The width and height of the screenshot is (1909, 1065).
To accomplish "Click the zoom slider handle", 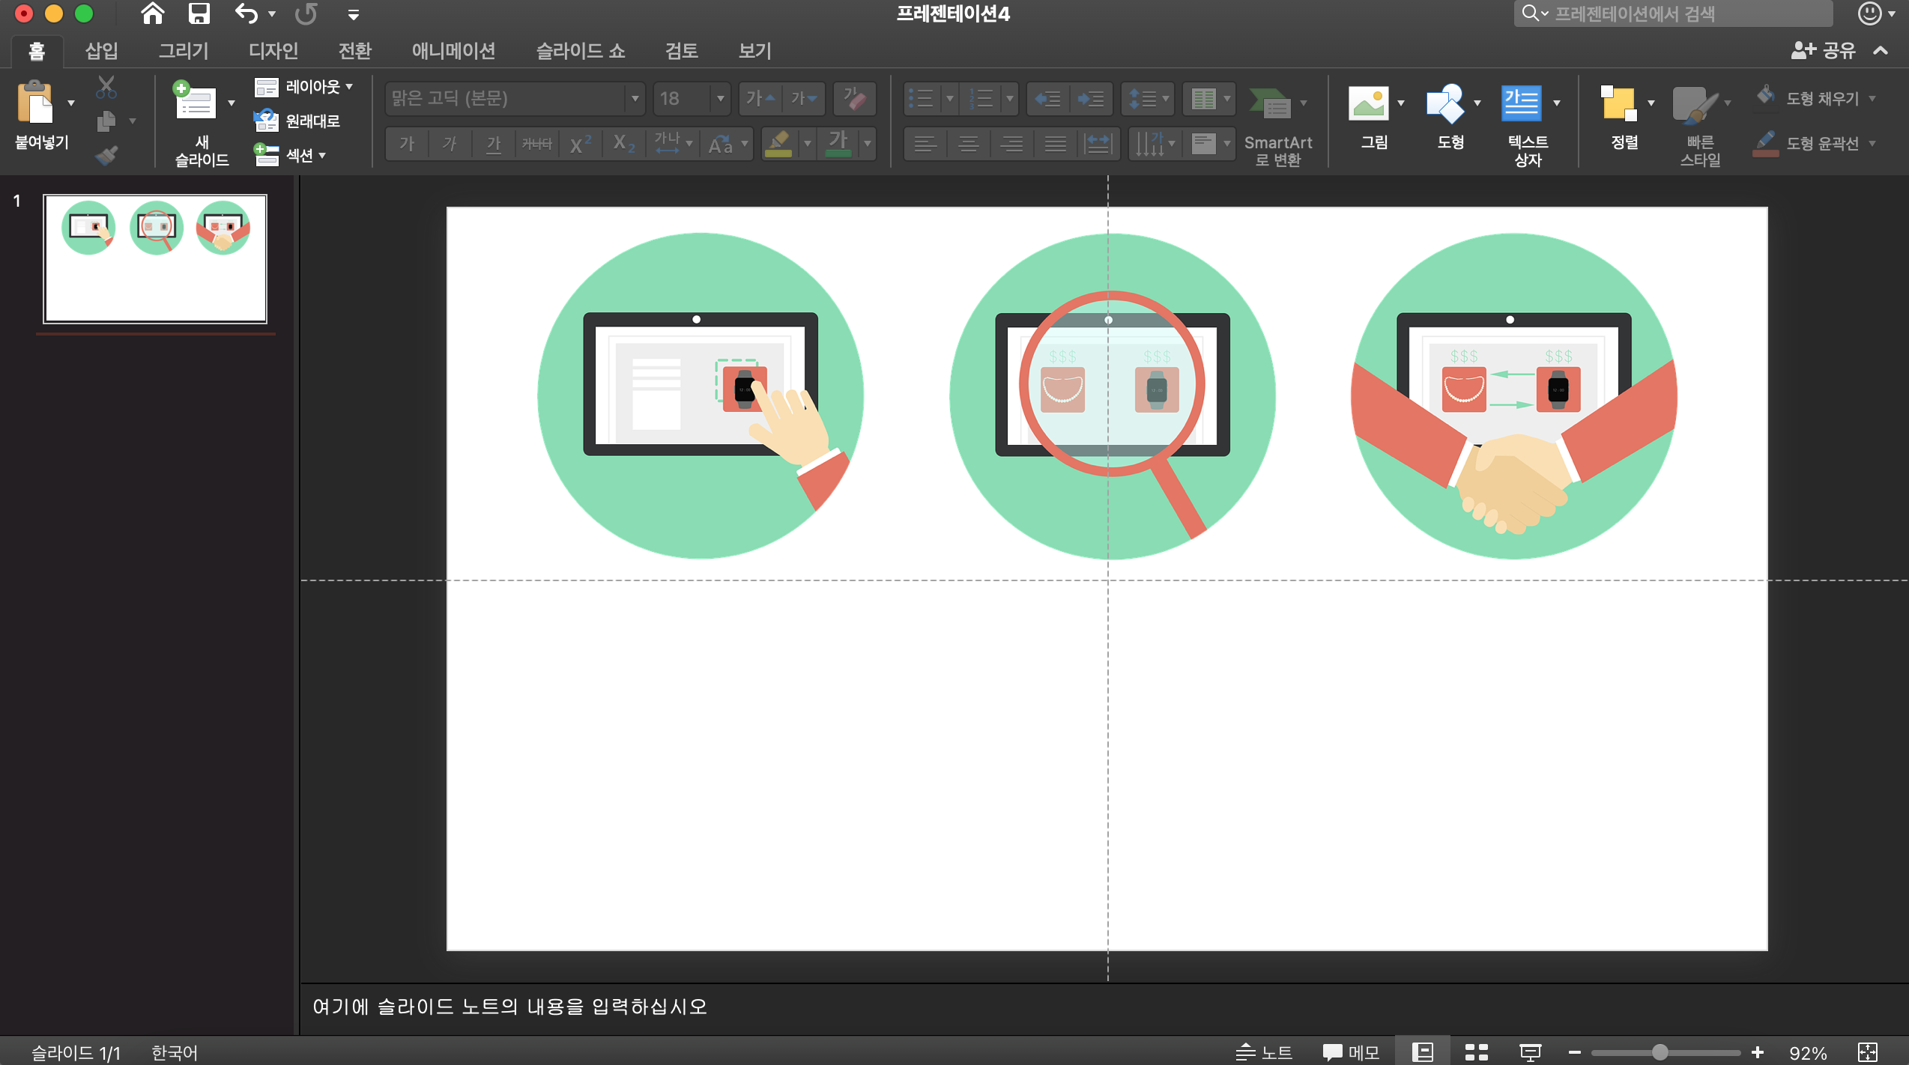I will (x=1660, y=1052).
